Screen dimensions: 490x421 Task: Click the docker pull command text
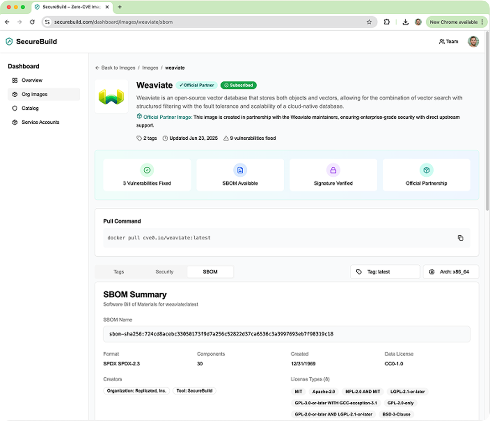click(x=159, y=238)
